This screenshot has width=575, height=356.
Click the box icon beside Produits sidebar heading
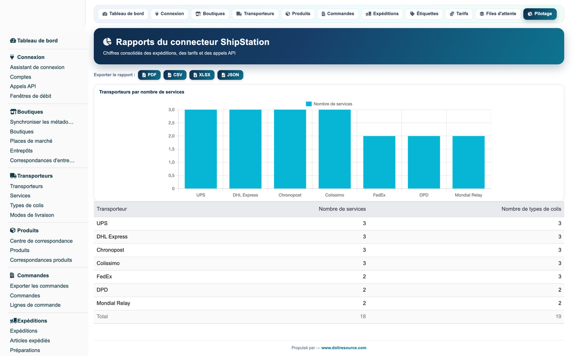[x=13, y=230]
